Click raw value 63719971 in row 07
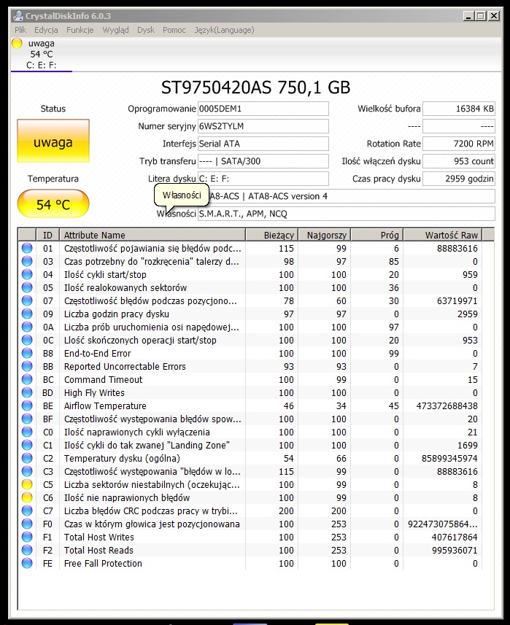510x625 pixels. point(457,301)
